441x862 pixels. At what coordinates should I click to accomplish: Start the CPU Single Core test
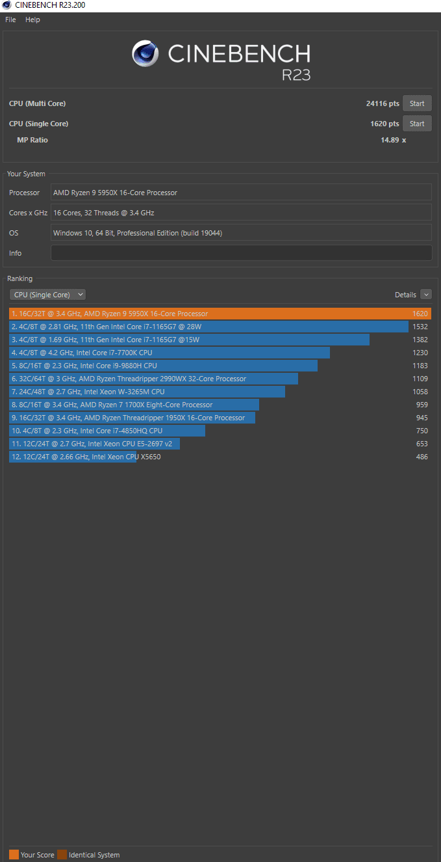pyautogui.click(x=417, y=124)
